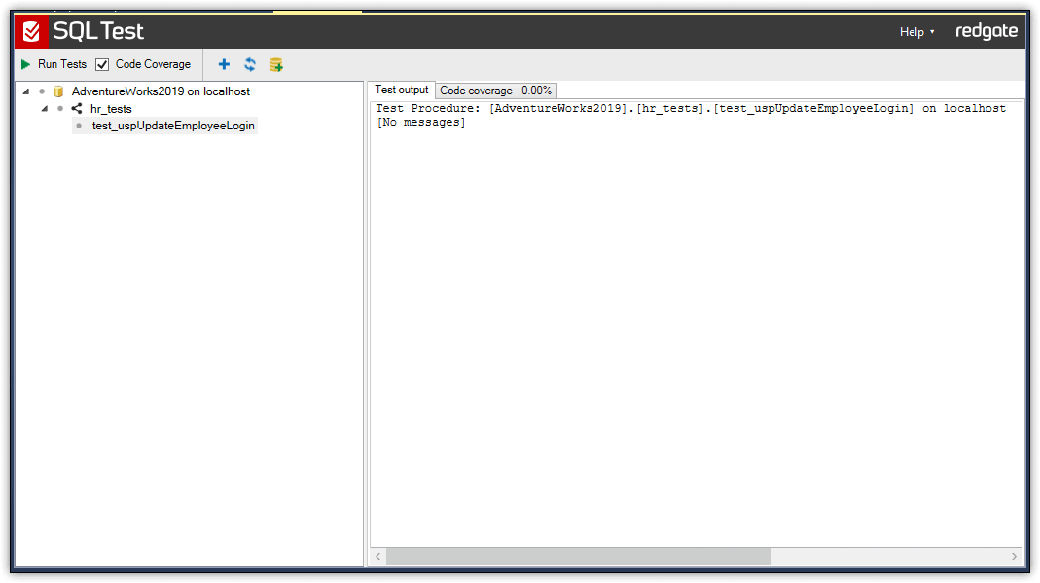1040x583 pixels.
Task: Click the blue plus new test icon
Action: pos(224,64)
